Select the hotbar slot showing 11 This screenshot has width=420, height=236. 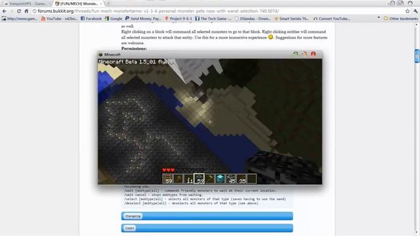tap(189, 179)
